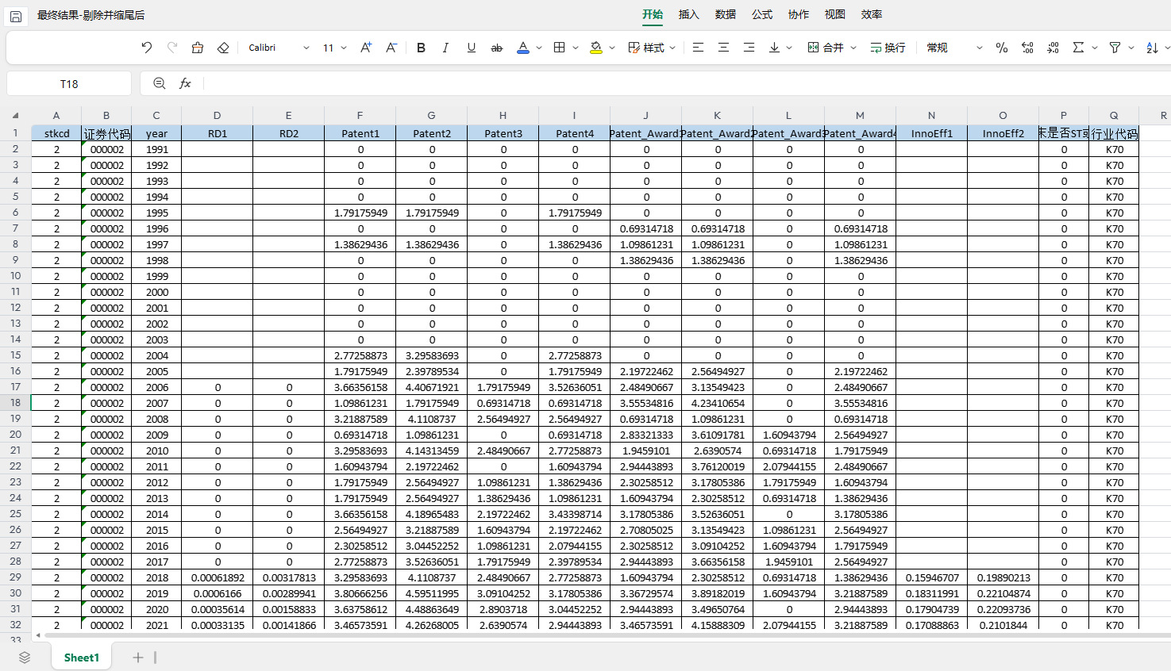The height and width of the screenshot is (671, 1171).
Task: Open the 常规 number format dropdown
Action: [954, 48]
